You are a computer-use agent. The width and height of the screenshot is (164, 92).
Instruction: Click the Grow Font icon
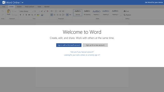[x=42, y=11]
